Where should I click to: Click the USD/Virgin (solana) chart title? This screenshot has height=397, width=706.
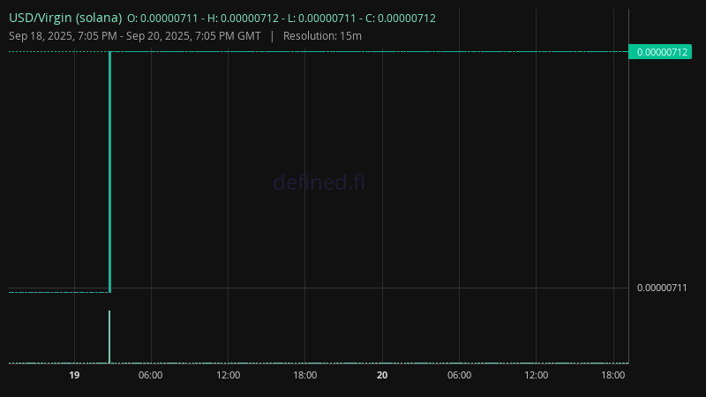pos(65,18)
